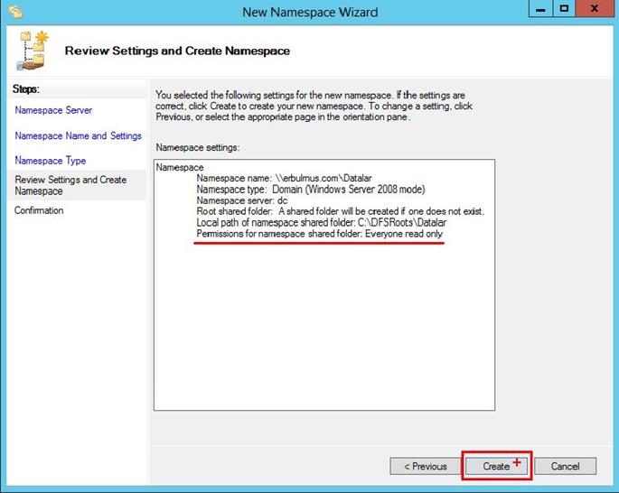Minimize the New Namespace Wizard window

[x=535, y=10]
